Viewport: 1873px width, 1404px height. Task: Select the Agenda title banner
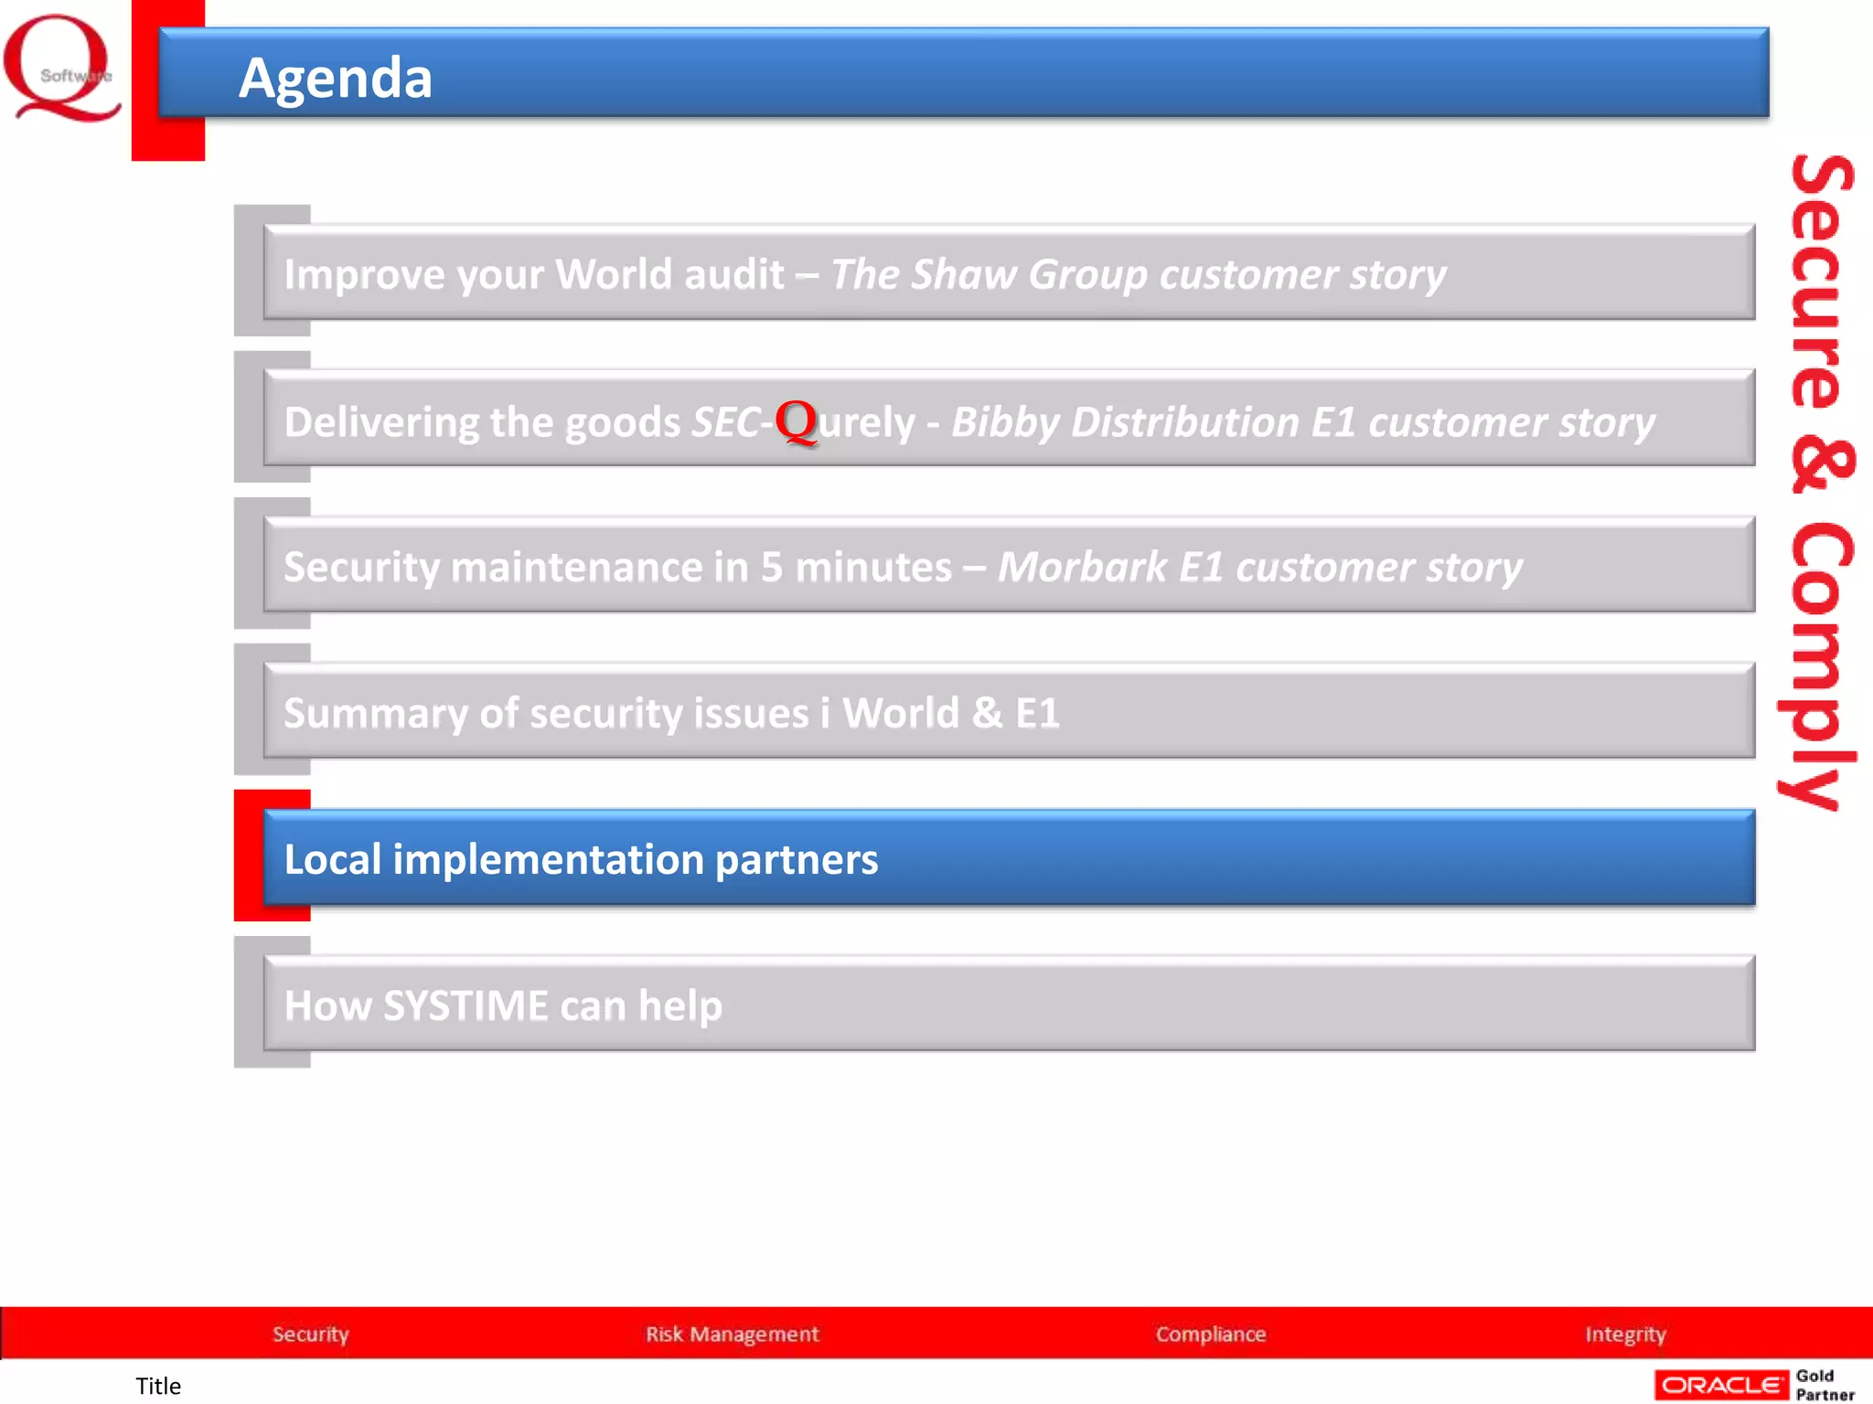pyautogui.click(x=963, y=73)
